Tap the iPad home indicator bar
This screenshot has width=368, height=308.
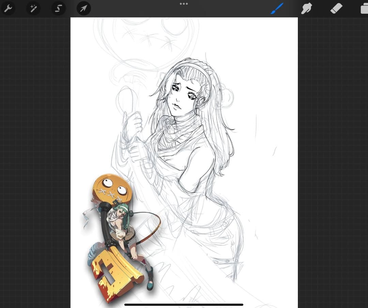(x=184, y=305)
